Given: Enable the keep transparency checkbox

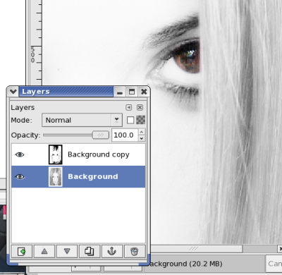Looking at the screenshot, I should [x=130, y=120].
